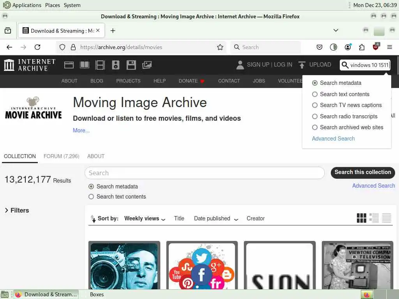Screen dimensions: 399x299
Task: Open the Firefox account icon
Action: (348, 47)
